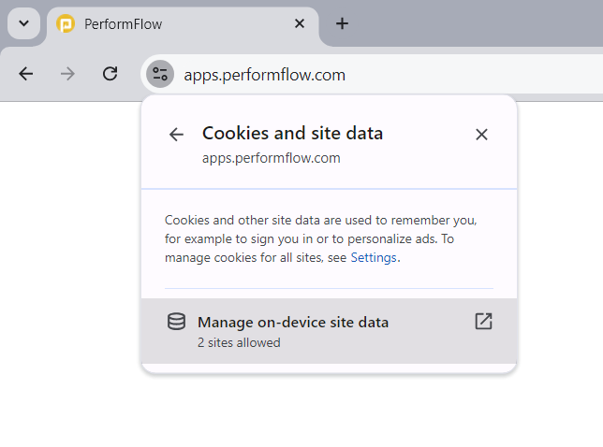Click the cookies description paragraph text
The image size is (603, 447).
321,238
